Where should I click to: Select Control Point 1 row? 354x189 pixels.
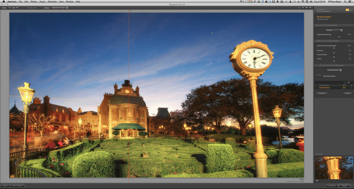coord(334,85)
